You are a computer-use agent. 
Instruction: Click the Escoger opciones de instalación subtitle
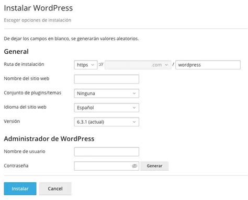38,20
